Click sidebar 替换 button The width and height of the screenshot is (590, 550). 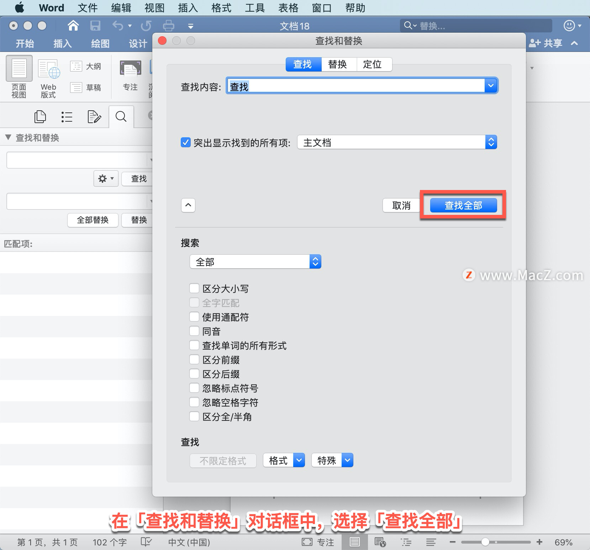point(137,220)
